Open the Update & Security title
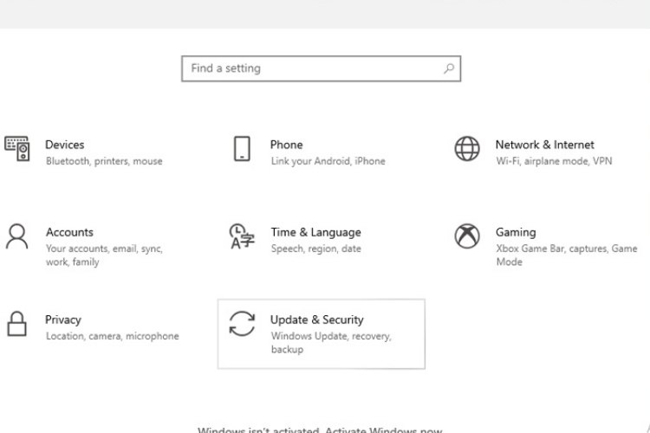The image size is (650, 433). point(316,320)
